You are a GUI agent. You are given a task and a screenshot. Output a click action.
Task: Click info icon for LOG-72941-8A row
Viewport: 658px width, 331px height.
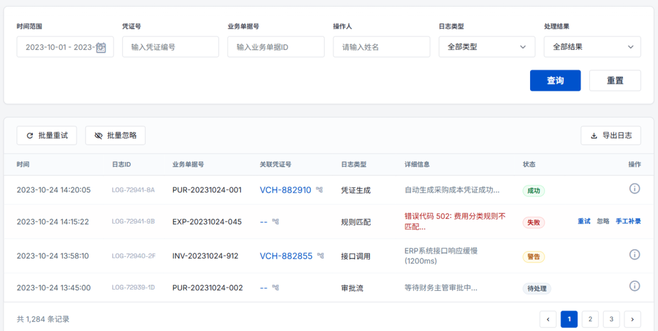pyautogui.click(x=634, y=188)
